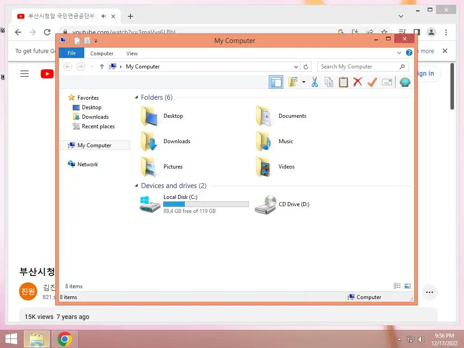Toggle the preview pane layout button
464x348 pixels.
point(276,82)
